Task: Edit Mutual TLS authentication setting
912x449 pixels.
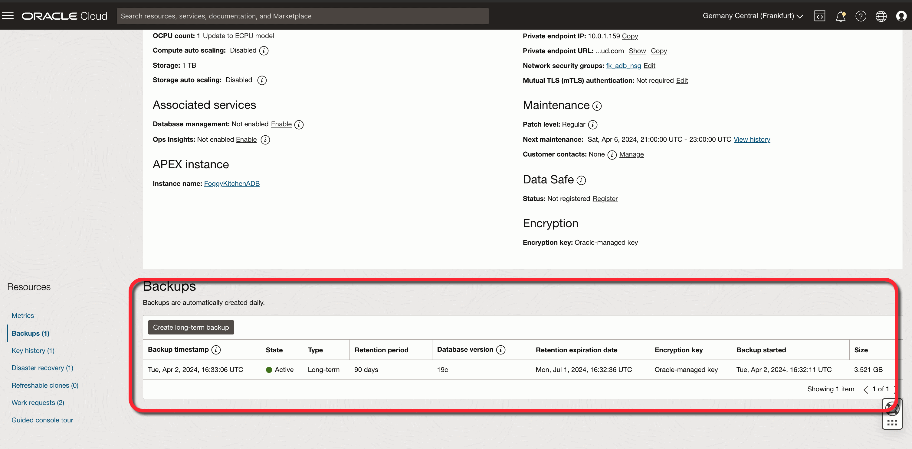Action: tap(682, 81)
